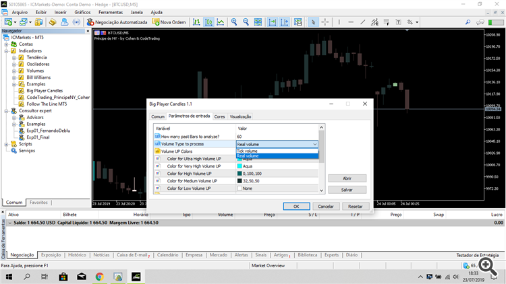Open the Arquivo menu
Image resolution: width=506 pixels, height=284 pixels.
tap(20, 12)
